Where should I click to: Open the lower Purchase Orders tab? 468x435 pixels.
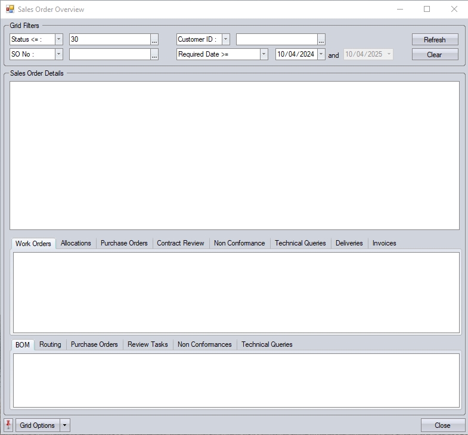[x=94, y=344]
